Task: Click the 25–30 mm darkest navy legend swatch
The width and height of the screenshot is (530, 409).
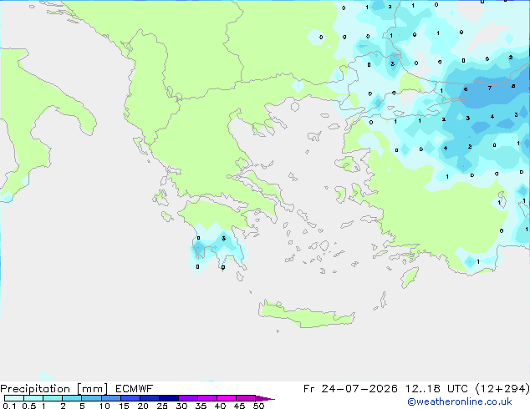Action: click(x=169, y=398)
